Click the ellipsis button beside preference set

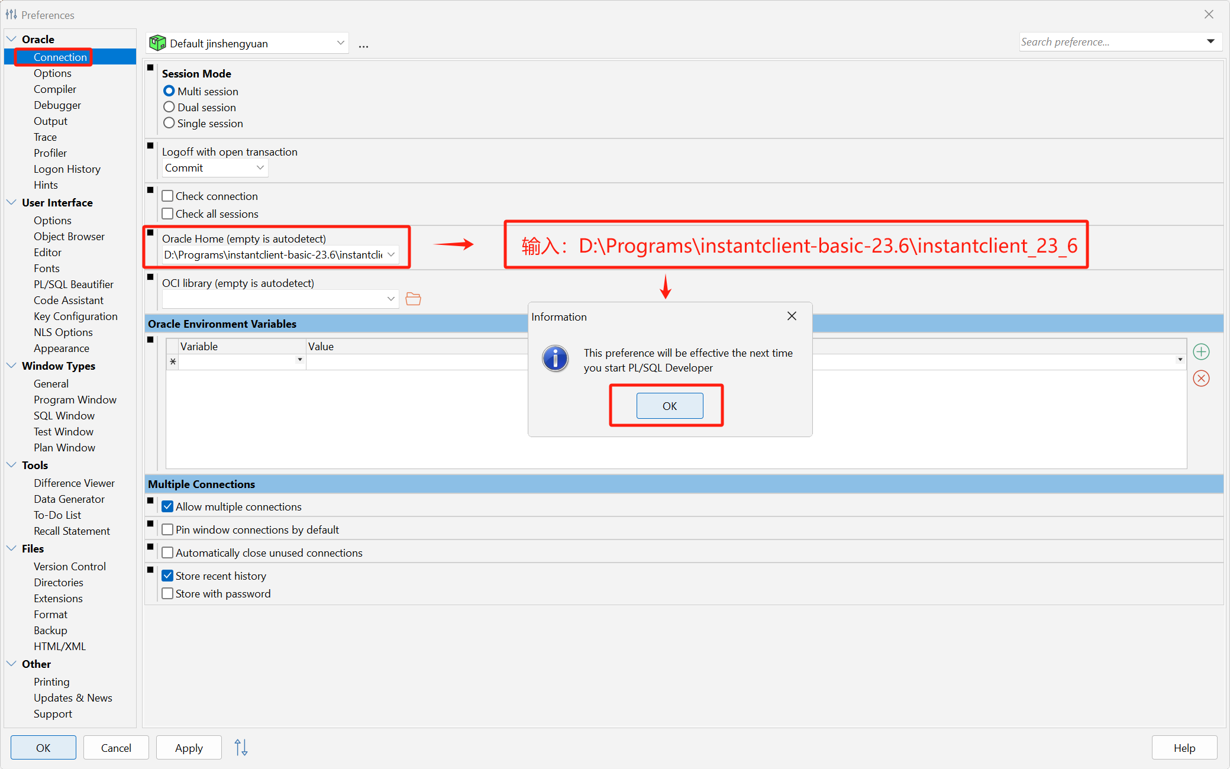[x=363, y=44]
